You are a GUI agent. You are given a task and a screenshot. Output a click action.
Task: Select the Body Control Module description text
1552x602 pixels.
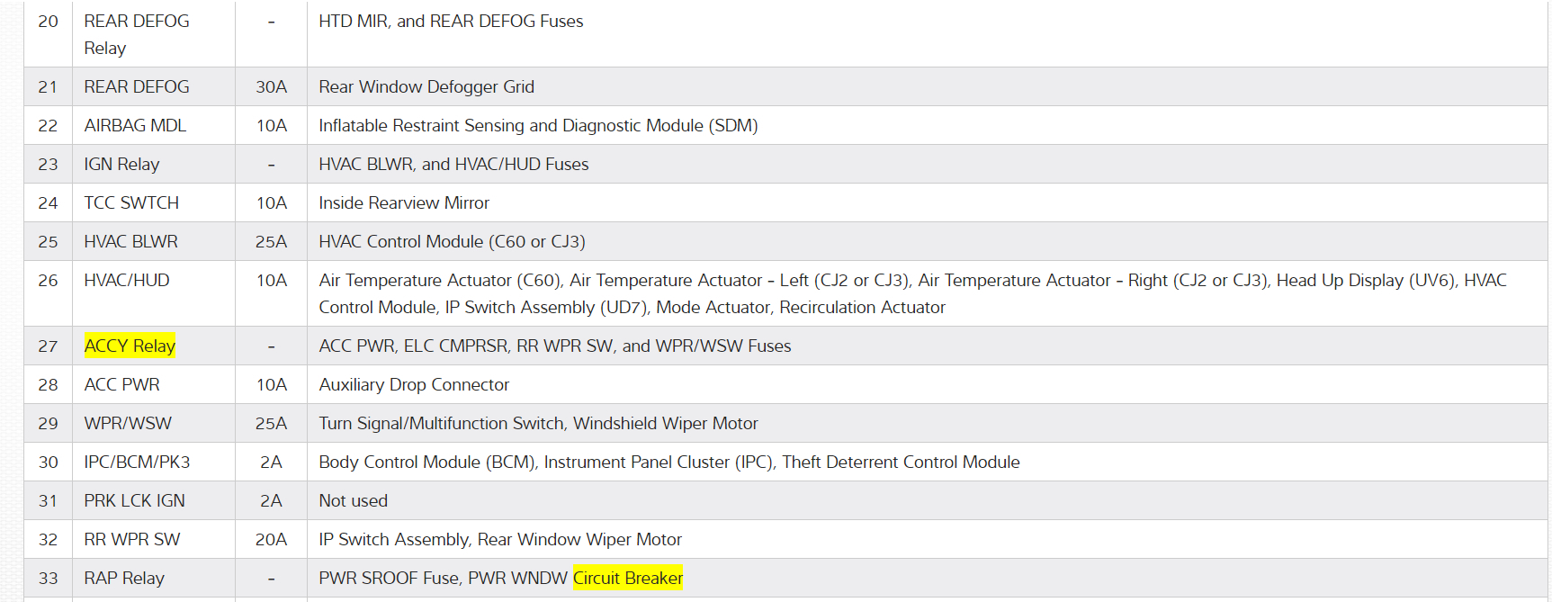coord(668,462)
